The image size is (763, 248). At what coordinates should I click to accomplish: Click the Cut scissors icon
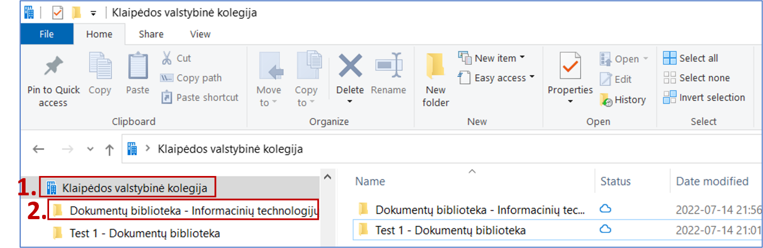(x=167, y=58)
